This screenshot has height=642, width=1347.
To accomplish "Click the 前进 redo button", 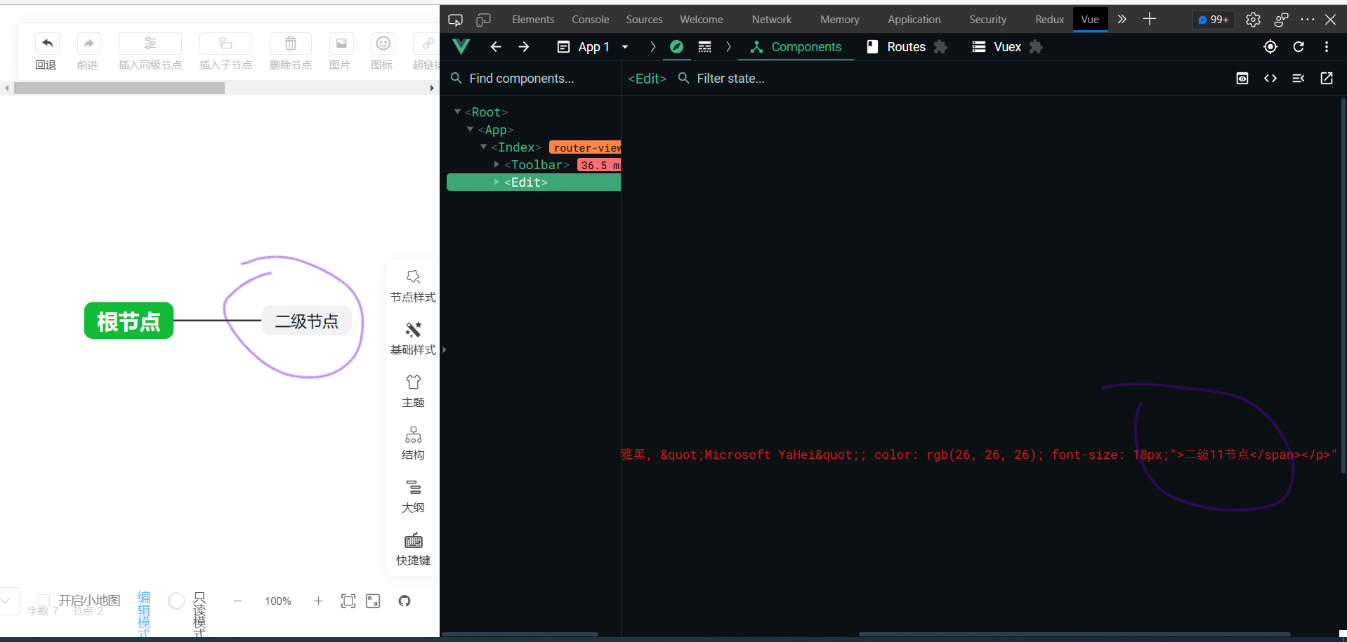I will click(x=88, y=44).
